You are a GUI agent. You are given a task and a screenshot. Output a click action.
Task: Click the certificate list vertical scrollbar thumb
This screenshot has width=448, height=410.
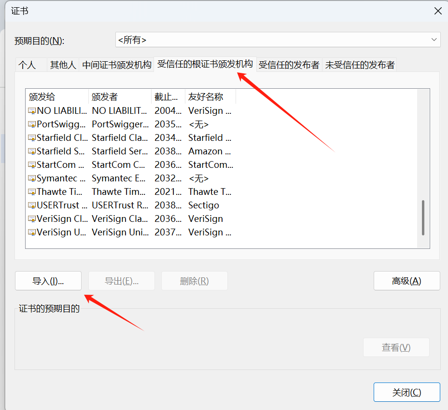click(x=423, y=218)
